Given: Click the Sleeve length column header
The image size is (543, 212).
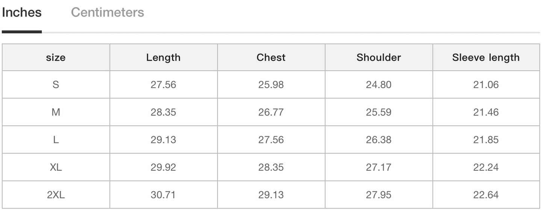Looking at the screenshot, I should pyautogui.click(x=486, y=57).
